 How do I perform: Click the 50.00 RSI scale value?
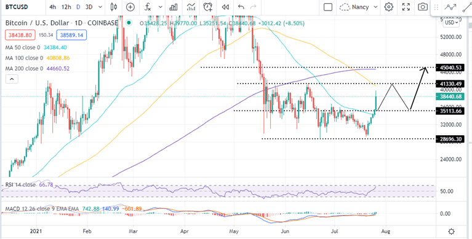point(446,191)
